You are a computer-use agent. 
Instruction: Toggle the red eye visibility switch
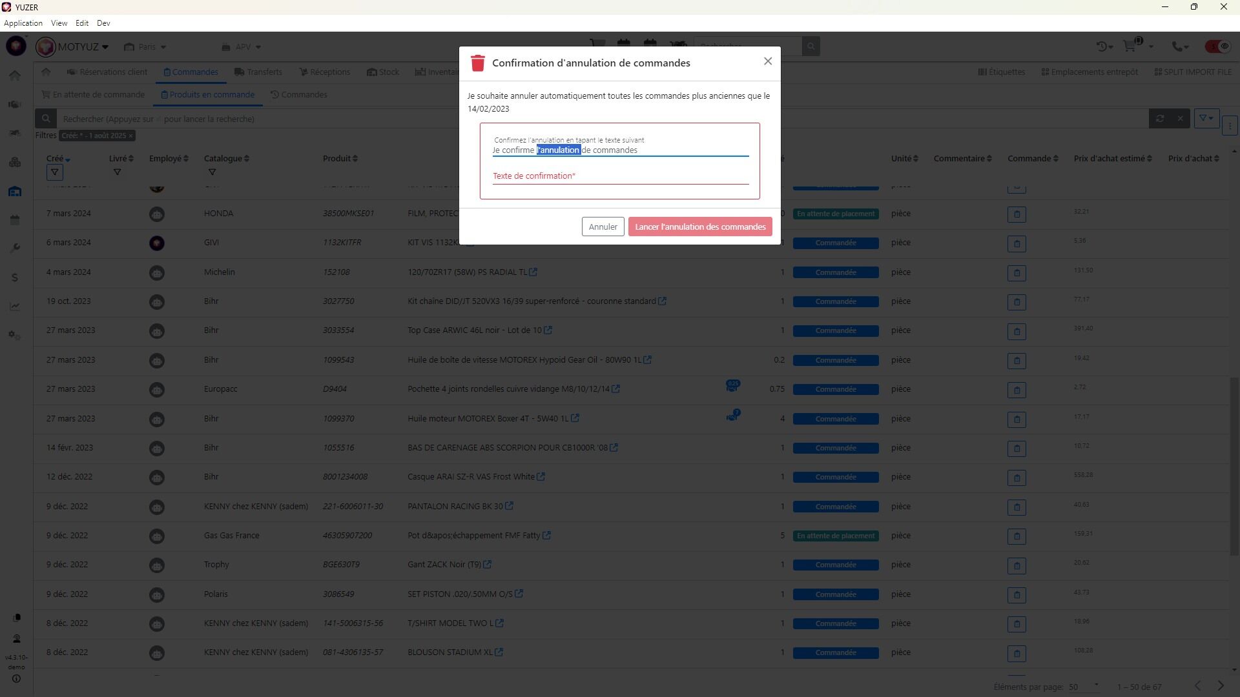(1217, 46)
